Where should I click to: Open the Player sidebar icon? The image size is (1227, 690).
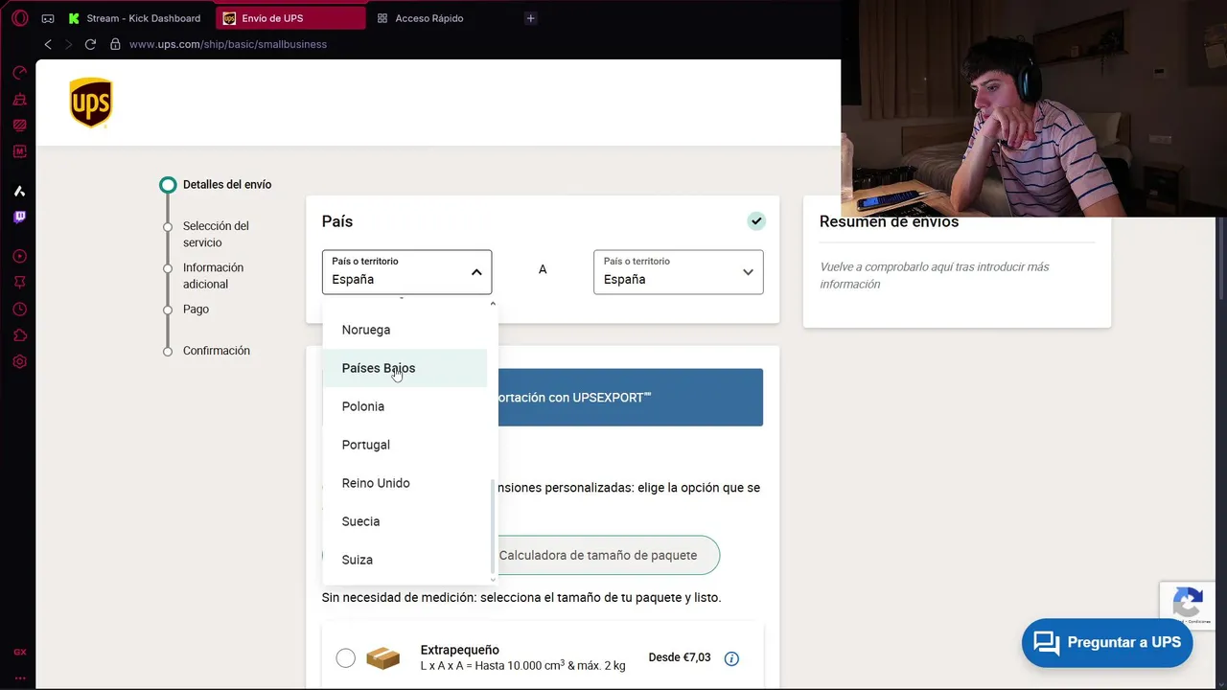[19, 257]
